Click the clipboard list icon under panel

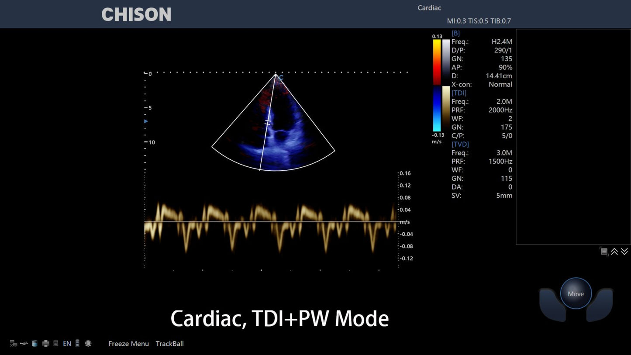pyautogui.click(x=604, y=251)
